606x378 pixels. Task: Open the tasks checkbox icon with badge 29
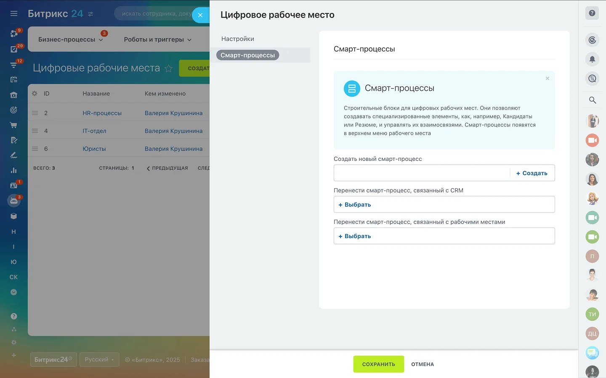coord(14,49)
